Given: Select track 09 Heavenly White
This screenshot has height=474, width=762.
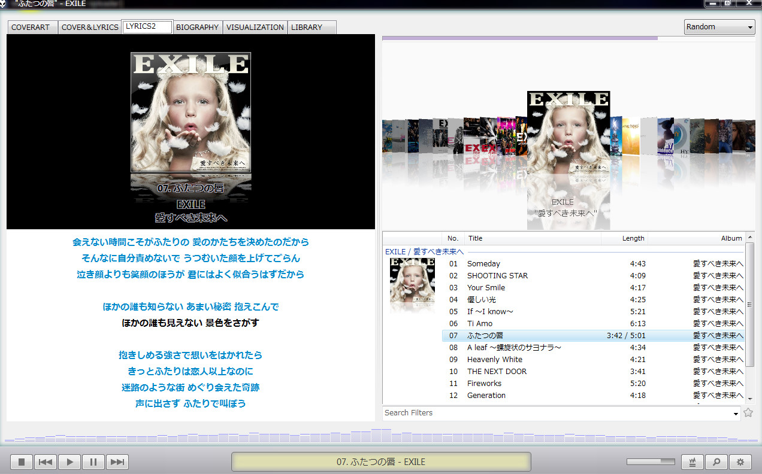Looking at the screenshot, I should click(594, 360).
